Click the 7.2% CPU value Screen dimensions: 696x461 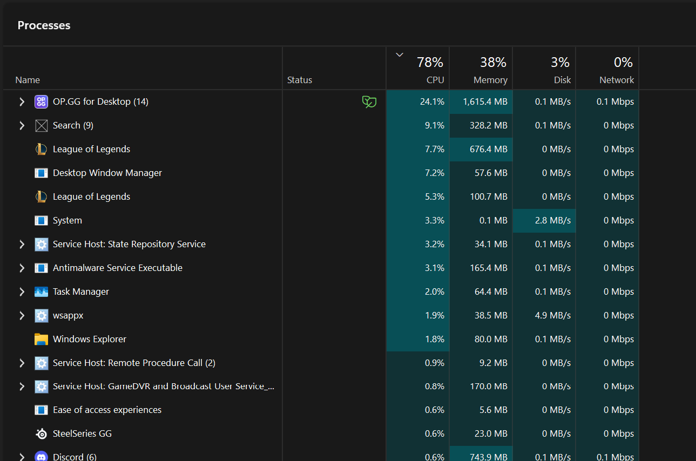click(x=435, y=173)
